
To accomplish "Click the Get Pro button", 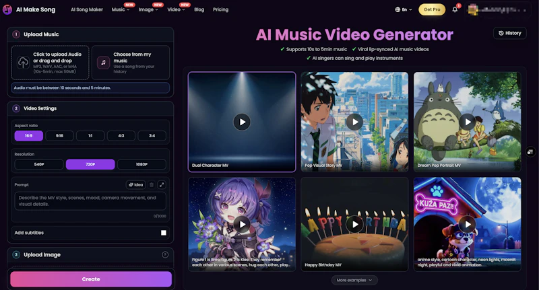I will tap(432, 9).
